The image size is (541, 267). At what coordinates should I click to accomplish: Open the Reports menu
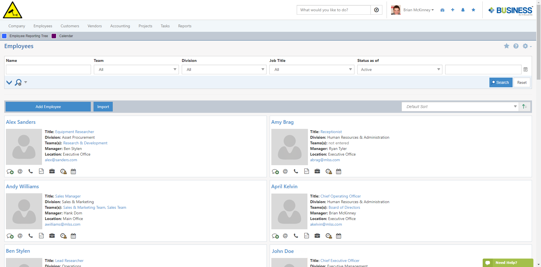coord(185,26)
